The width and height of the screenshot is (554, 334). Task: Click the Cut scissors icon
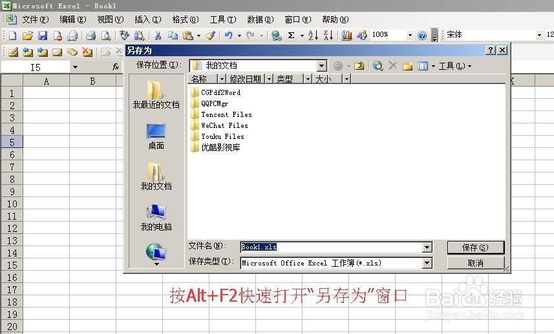tap(158, 35)
